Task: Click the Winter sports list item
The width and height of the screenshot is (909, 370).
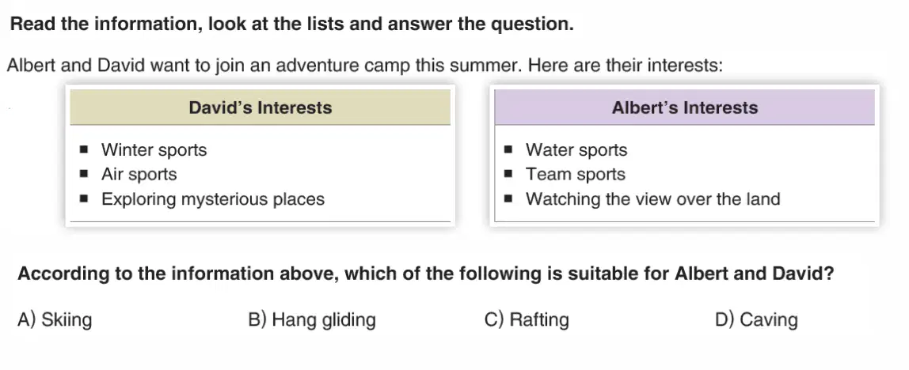Action: (x=154, y=149)
